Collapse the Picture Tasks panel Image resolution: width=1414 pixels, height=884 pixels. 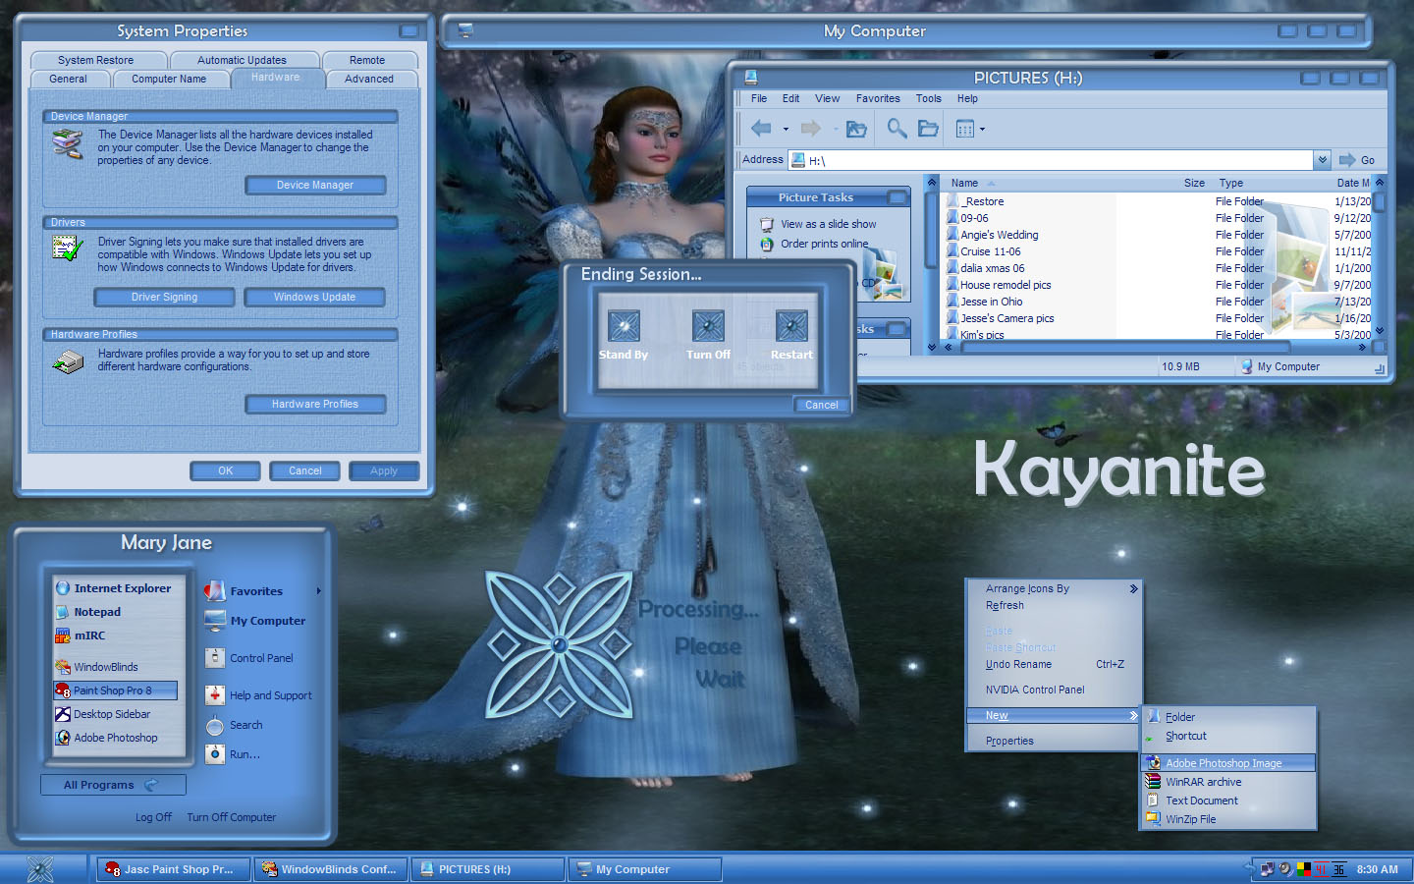coord(897,197)
